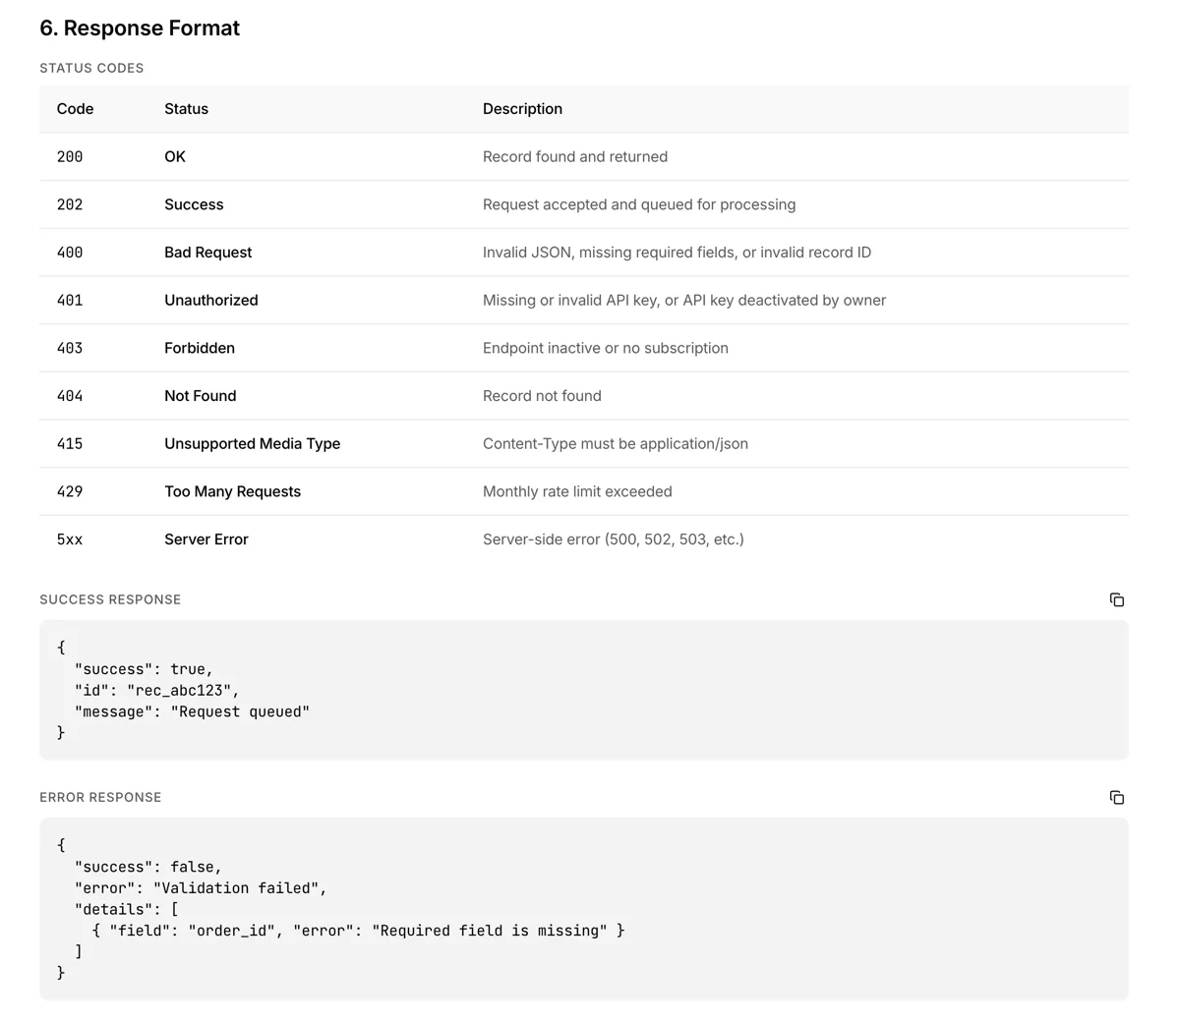Image resolution: width=1180 pixels, height=1022 pixels.
Task: Click the 403 Forbidden description text
Action: [605, 347]
